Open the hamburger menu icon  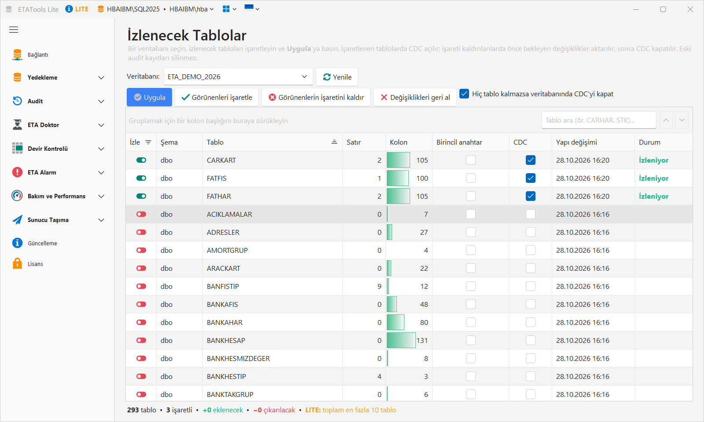(x=14, y=29)
